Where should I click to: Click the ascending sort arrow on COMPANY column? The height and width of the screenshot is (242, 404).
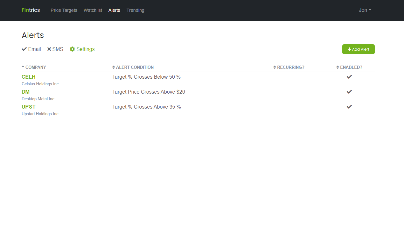[x=23, y=67]
